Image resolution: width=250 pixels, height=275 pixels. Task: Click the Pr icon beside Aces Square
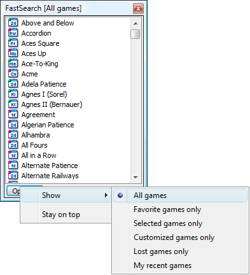[13, 43]
